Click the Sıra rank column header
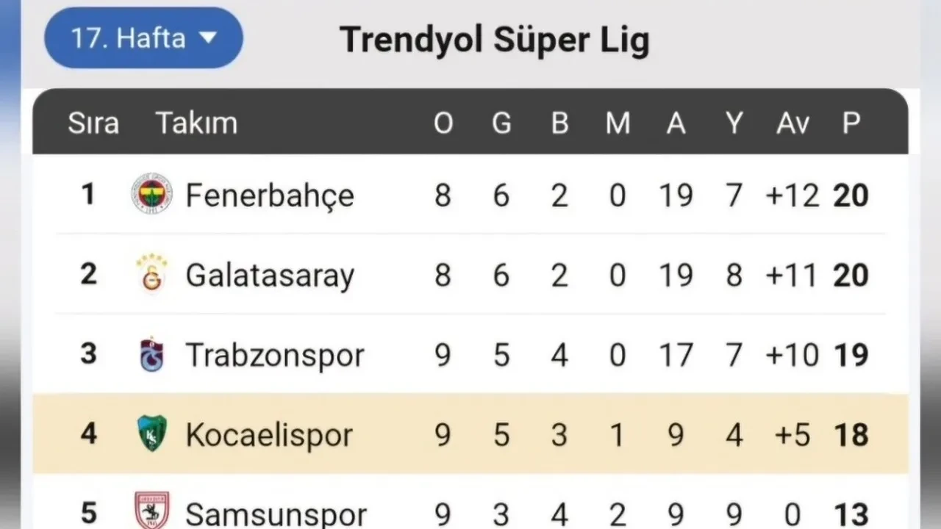Image resolution: width=941 pixels, height=529 pixels. point(93,123)
